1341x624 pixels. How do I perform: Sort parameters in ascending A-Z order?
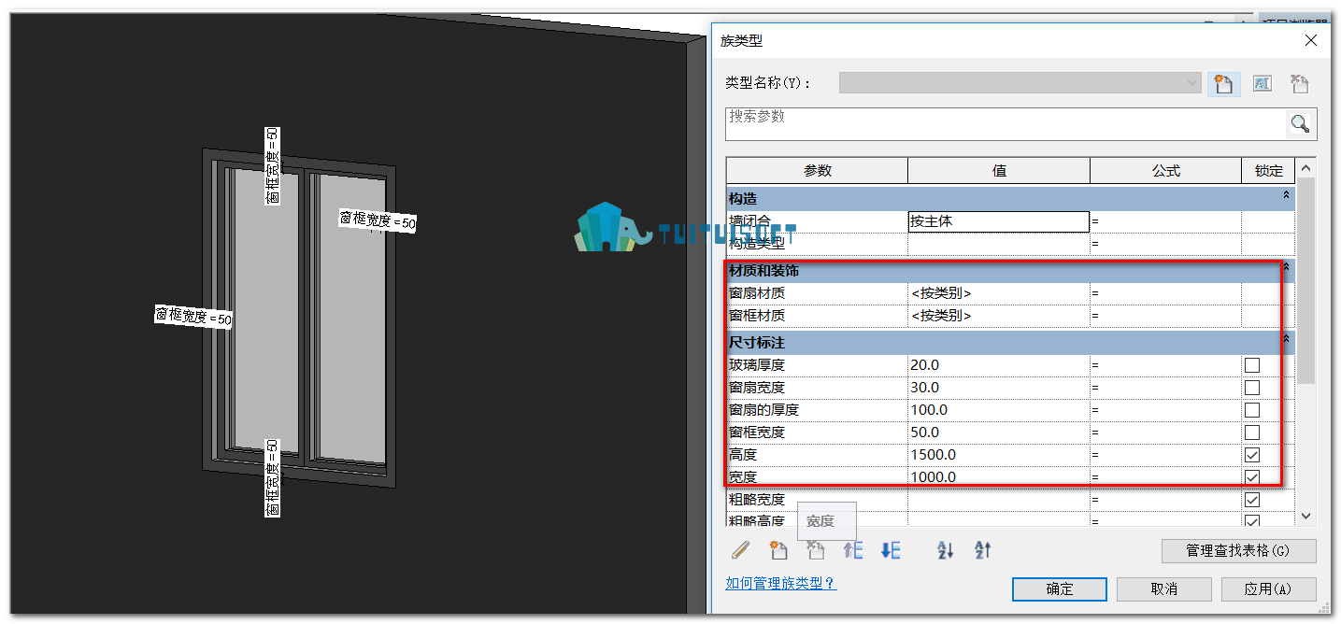pos(946,550)
